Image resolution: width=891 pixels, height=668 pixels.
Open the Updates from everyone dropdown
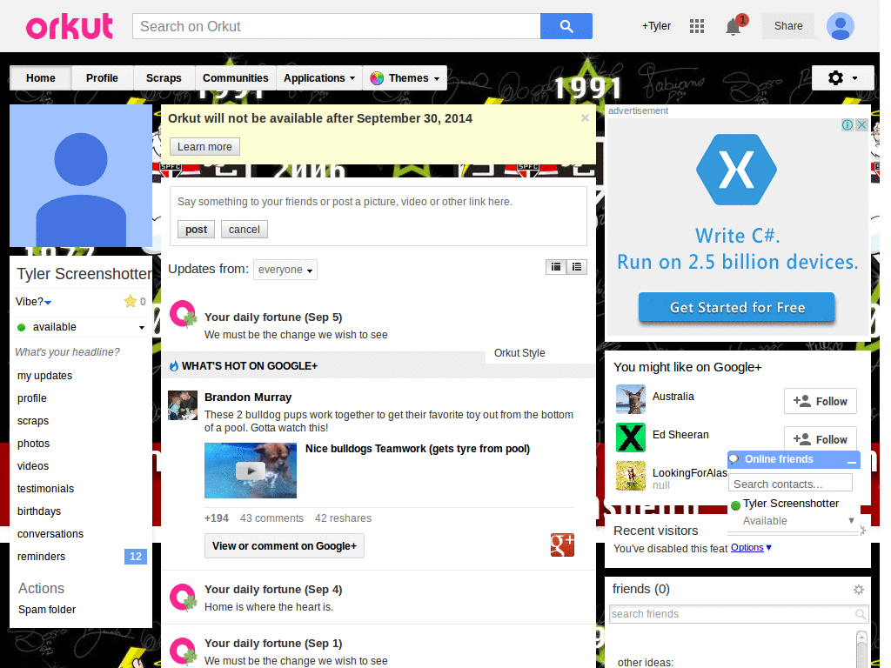[x=285, y=270]
